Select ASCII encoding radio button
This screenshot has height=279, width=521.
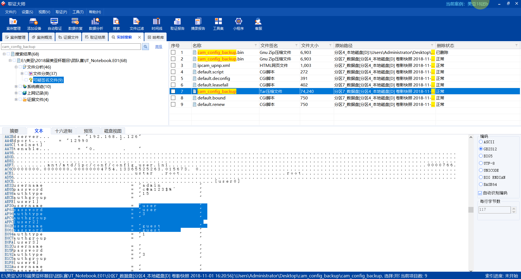tap(481, 142)
